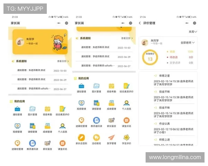Tap 请假管理 icon on middle screen
This screenshot has height=166, width=208.
96,103
